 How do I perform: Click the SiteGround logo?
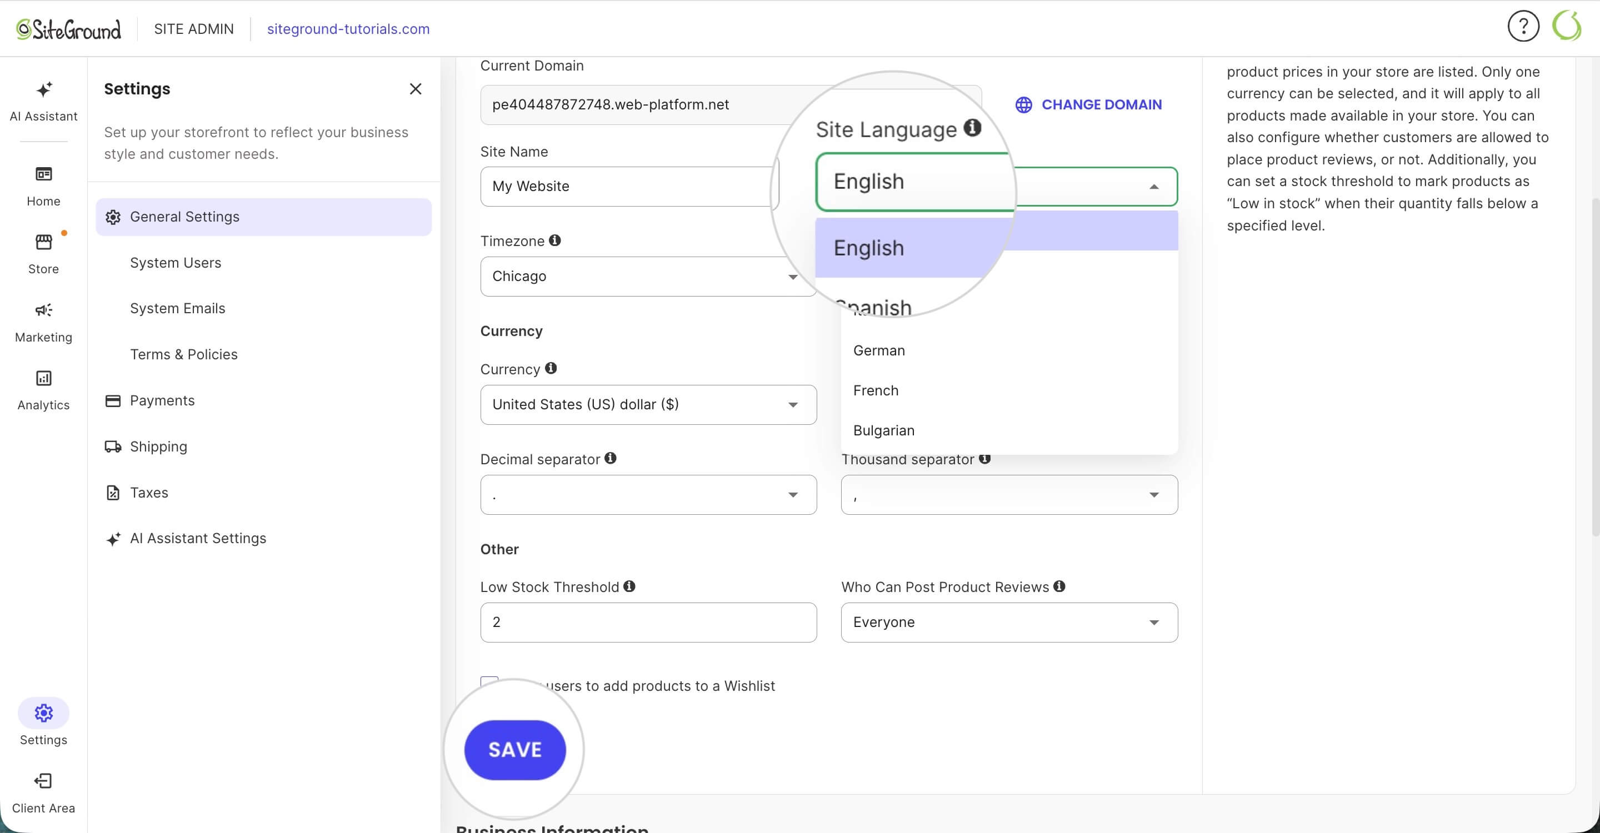tap(69, 29)
